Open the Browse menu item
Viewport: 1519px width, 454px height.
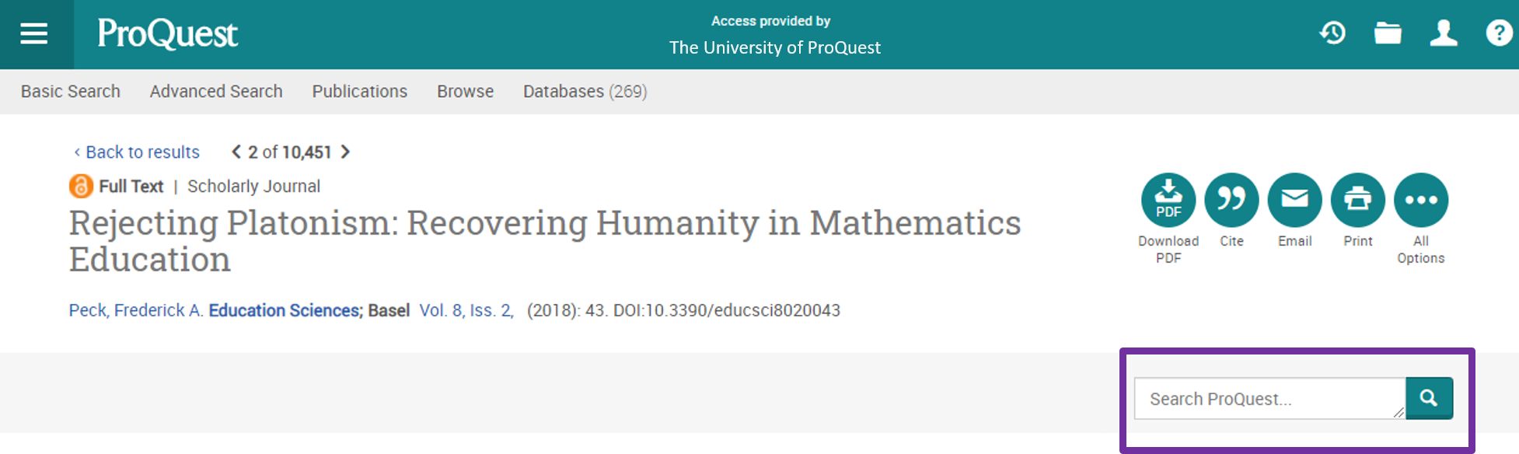(x=465, y=92)
